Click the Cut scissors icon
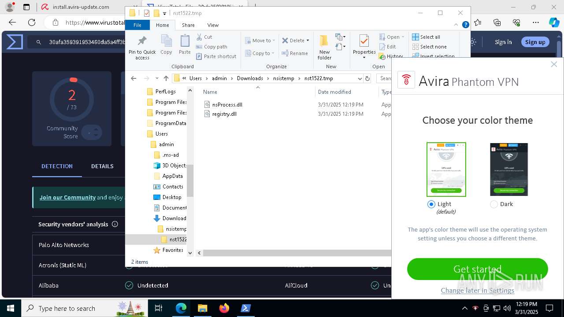564x317 pixels. [199, 37]
